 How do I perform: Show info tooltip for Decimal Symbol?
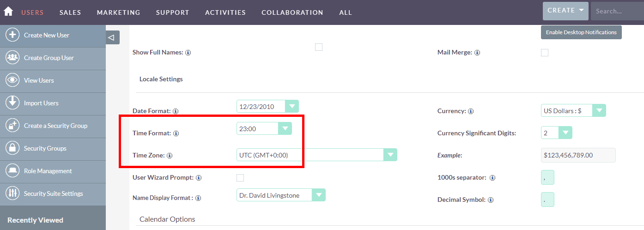point(491,200)
